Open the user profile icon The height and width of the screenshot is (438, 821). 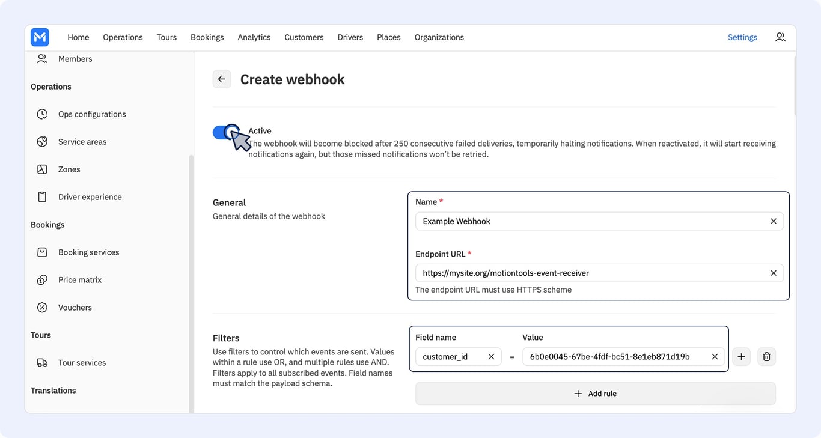click(x=780, y=37)
